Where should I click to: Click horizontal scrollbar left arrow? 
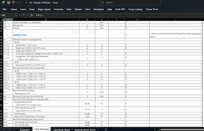coord(159,129)
